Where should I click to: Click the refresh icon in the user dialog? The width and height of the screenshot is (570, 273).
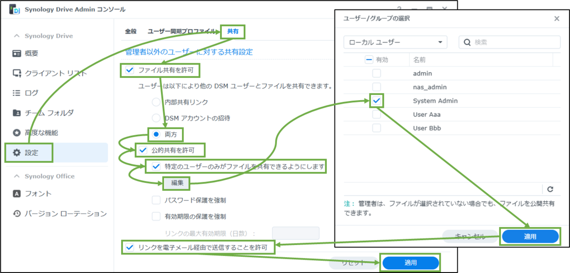[550, 189]
